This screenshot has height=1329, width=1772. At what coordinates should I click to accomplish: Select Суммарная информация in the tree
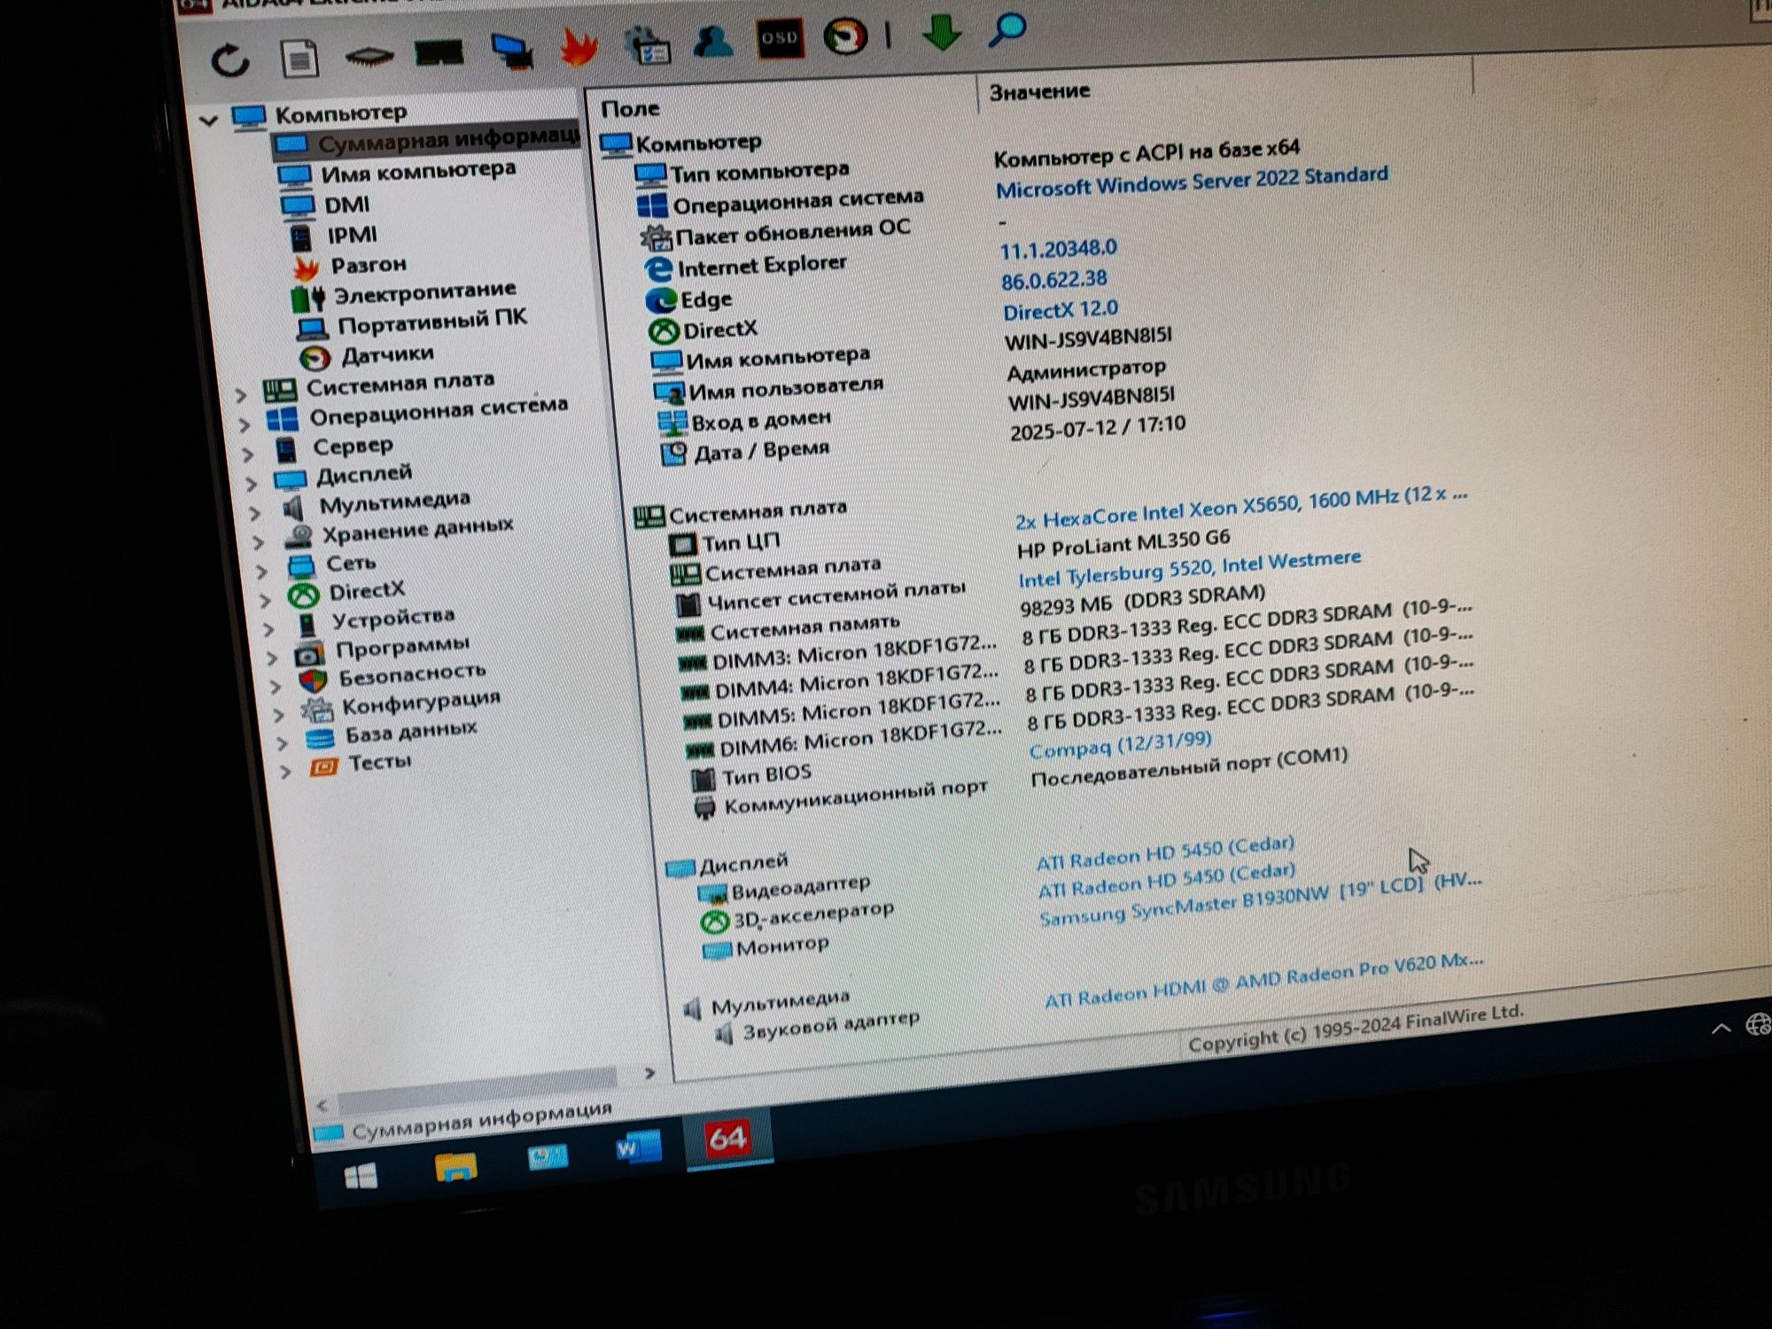[426, 140]
